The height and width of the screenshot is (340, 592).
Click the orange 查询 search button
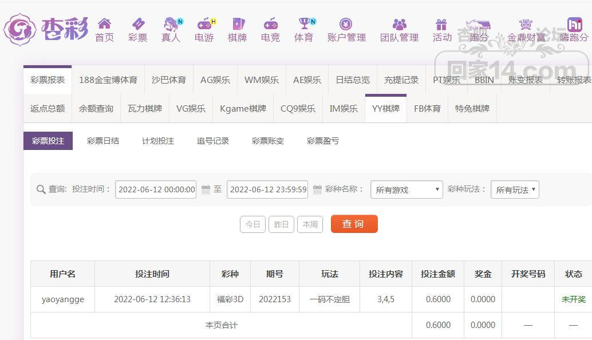click(354, 224)
